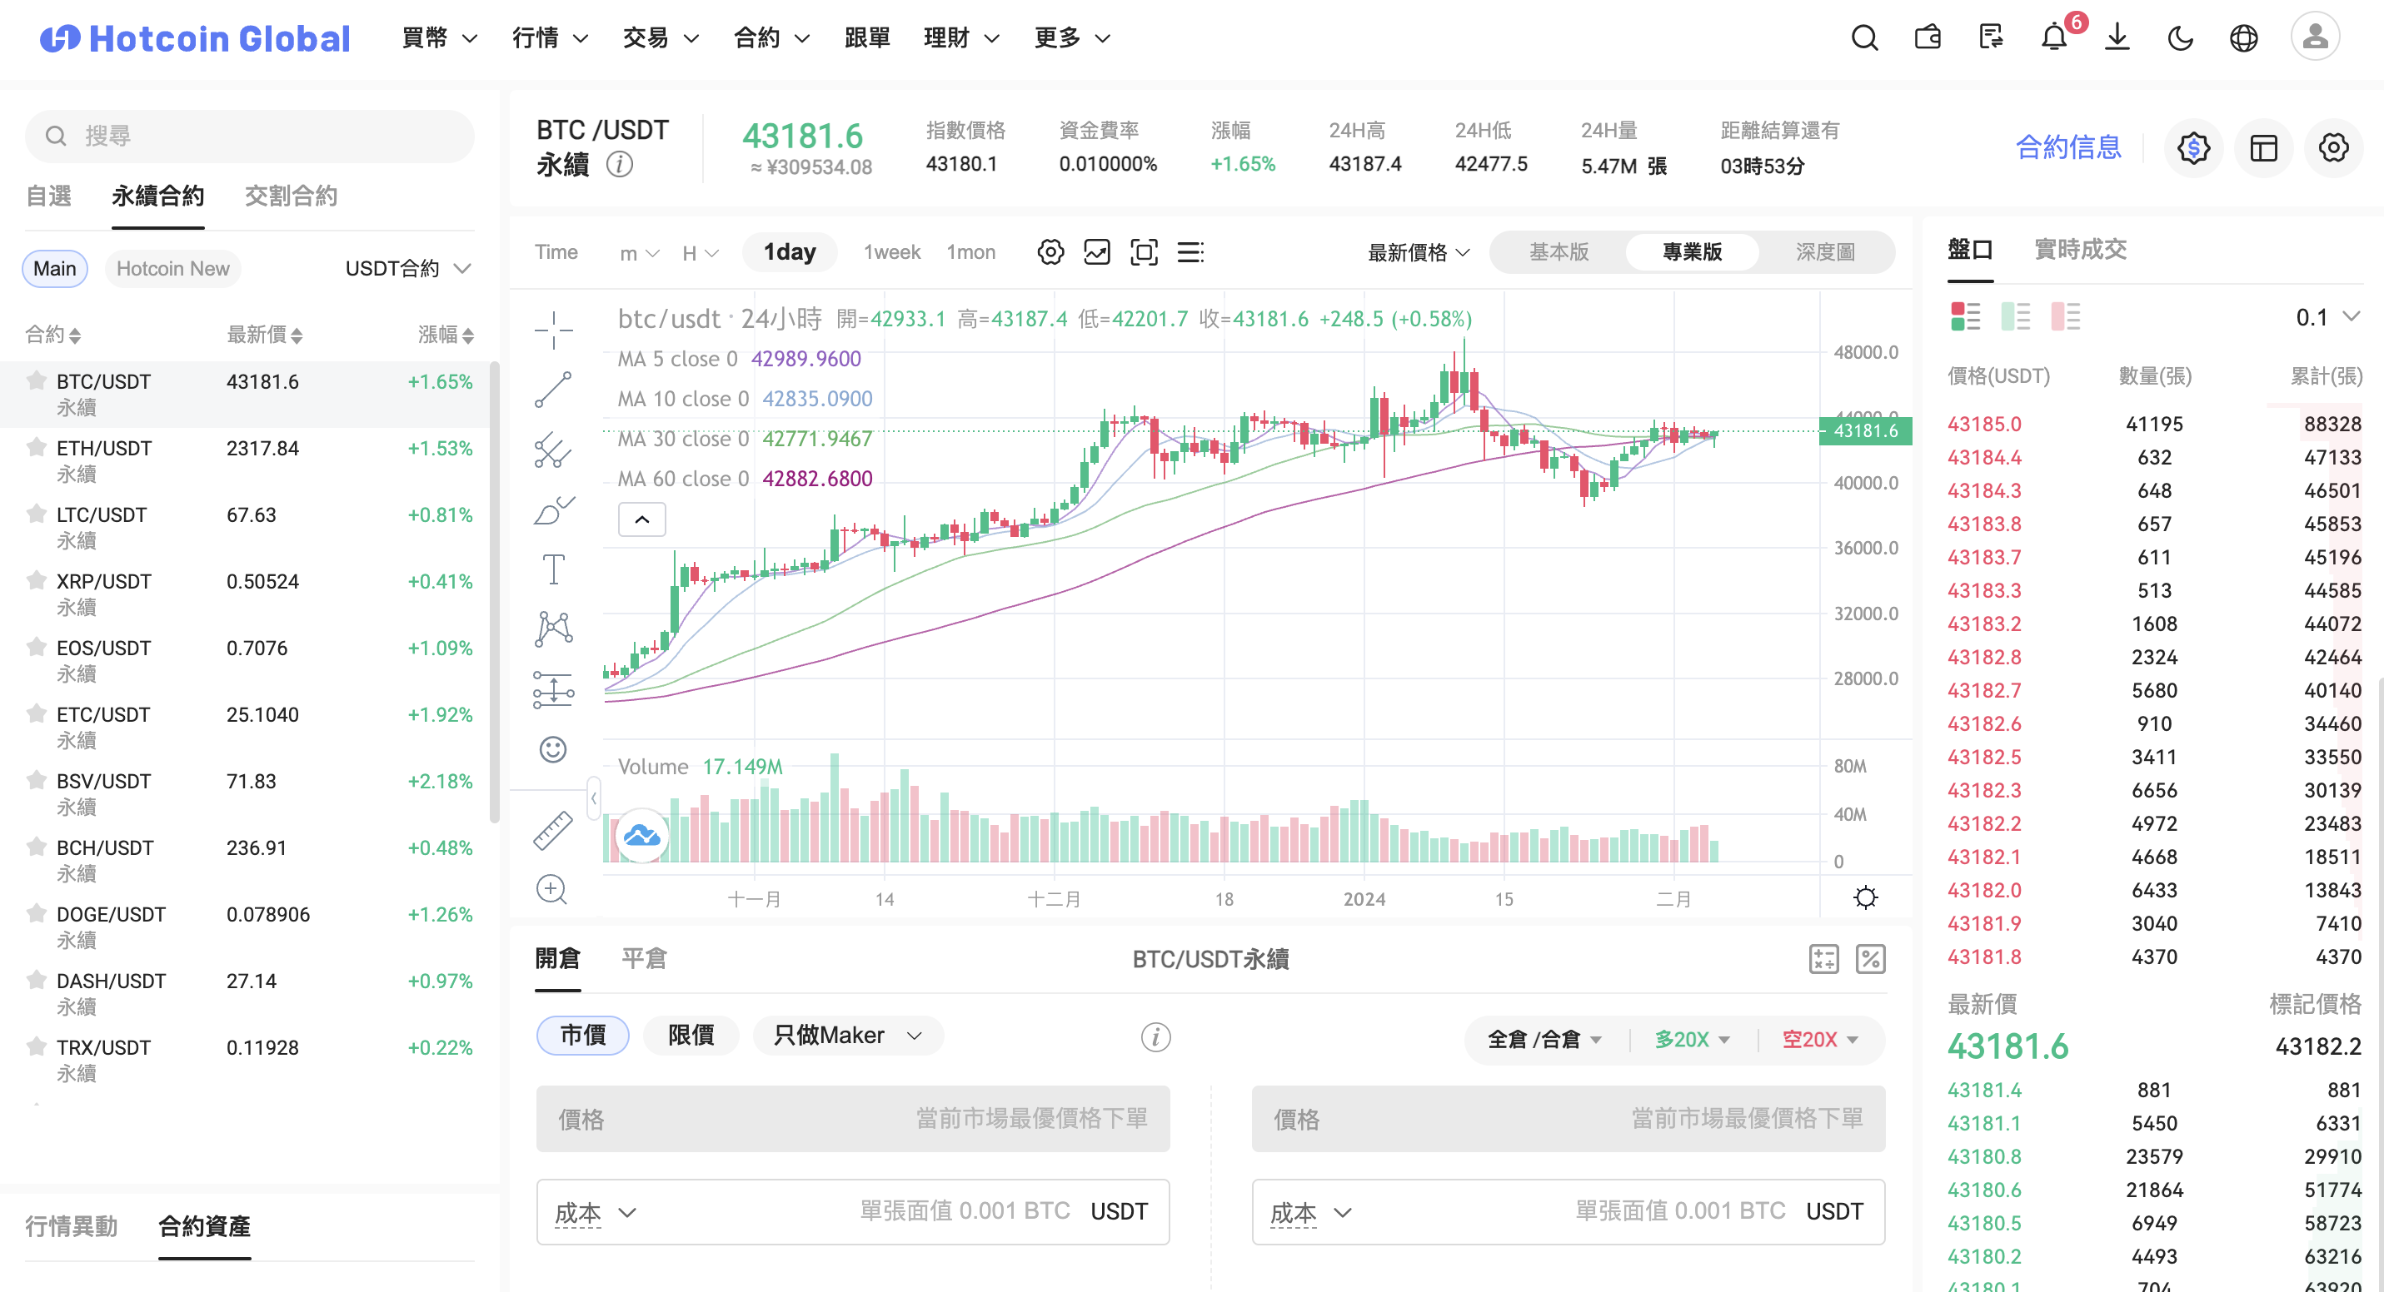Open the calculator icon in order panel
The image size is (2384, 1292).
click(x=1823, y=959)
